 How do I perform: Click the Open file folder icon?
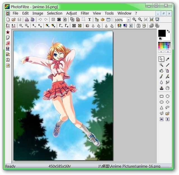point(14,20)
